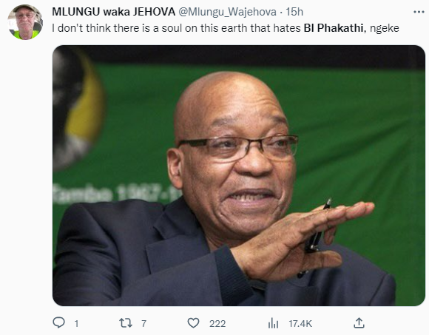Image resolution: width=429 pixels, height=335 pixels.
Task: Open the 15h timestamp permalink
Action: [x=294, y=12]
